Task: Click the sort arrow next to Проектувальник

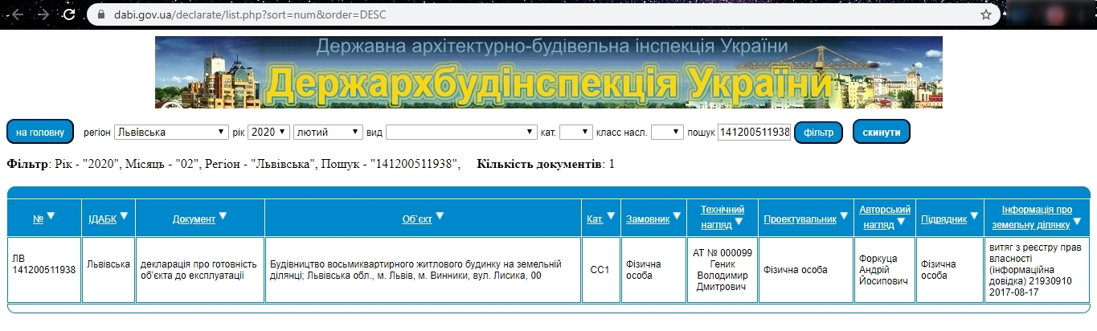Action: tap(844, 215)
